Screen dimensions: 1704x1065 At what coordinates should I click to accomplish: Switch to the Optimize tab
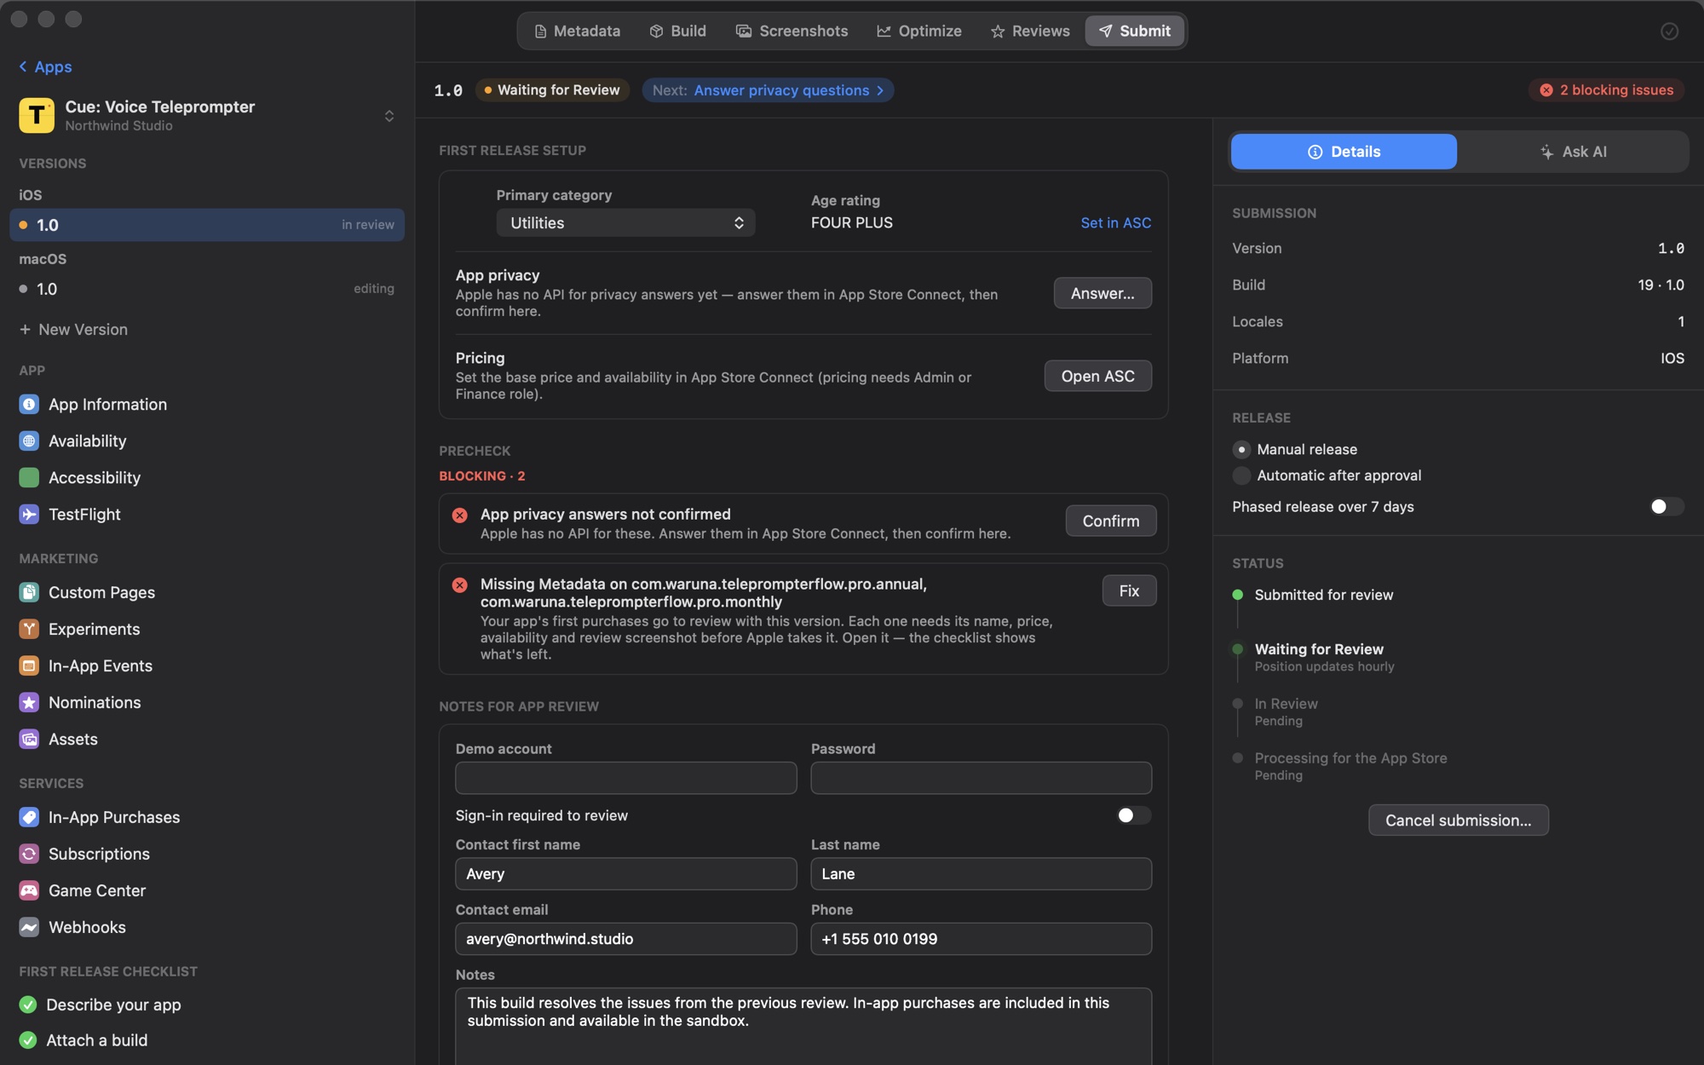click(919, 32)
